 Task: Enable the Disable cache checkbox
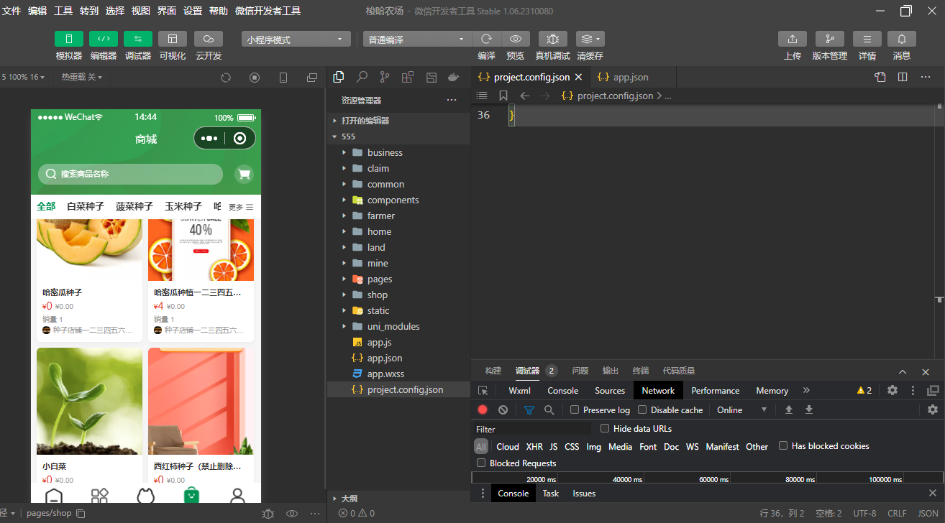click(642, 409)
